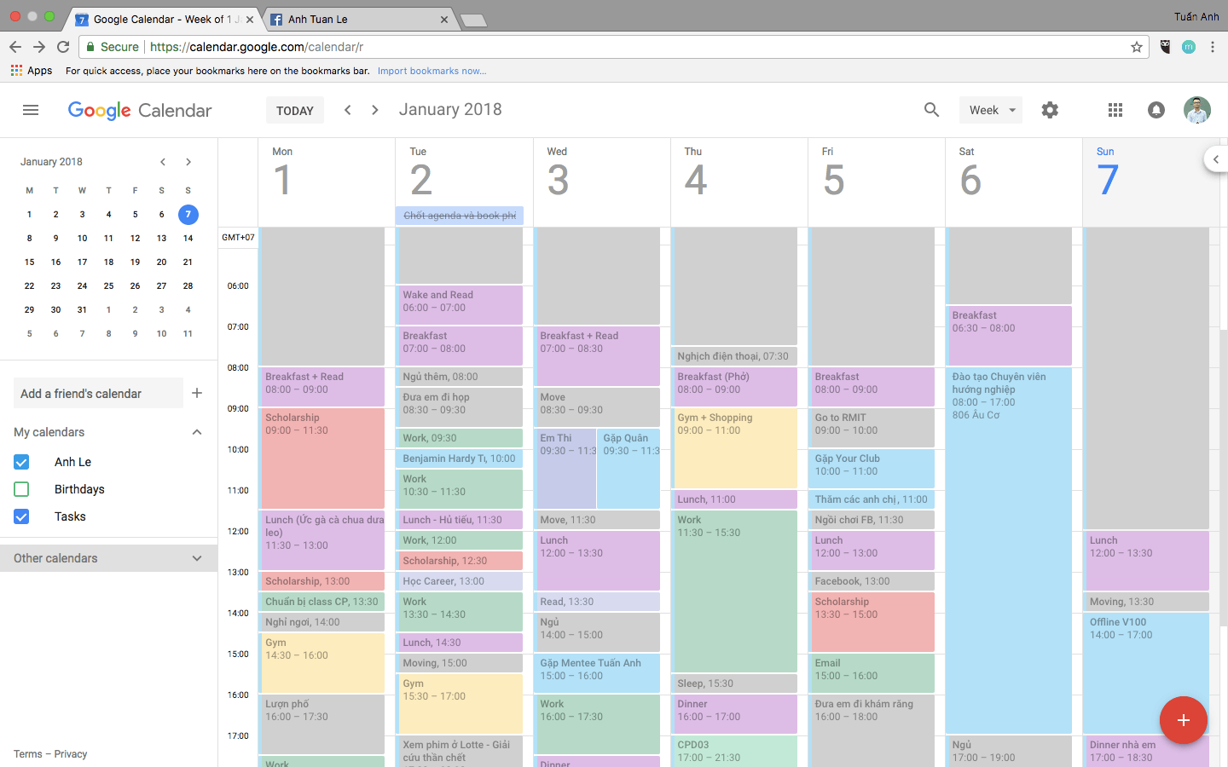
Task: Uncheck the Anh Le calendar
Action: click(20, 462)
